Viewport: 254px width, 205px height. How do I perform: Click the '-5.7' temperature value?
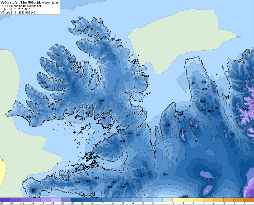coord(88,27)
